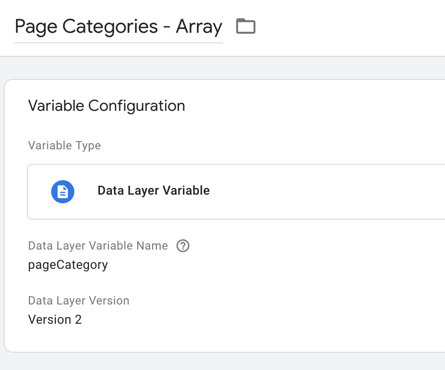Click the 'Version 2' data layer value
Image resolution: width=445 pixels, height=370 pixels.
coord(55,319)
